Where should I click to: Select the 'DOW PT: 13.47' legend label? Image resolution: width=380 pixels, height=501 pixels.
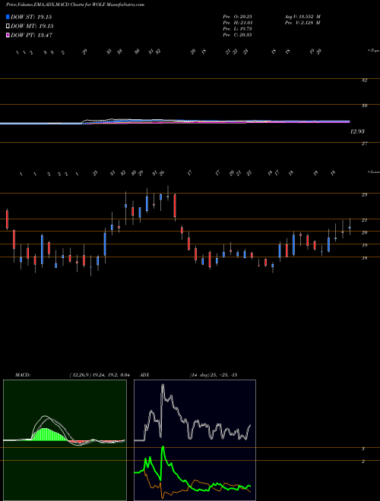[31, 35]
